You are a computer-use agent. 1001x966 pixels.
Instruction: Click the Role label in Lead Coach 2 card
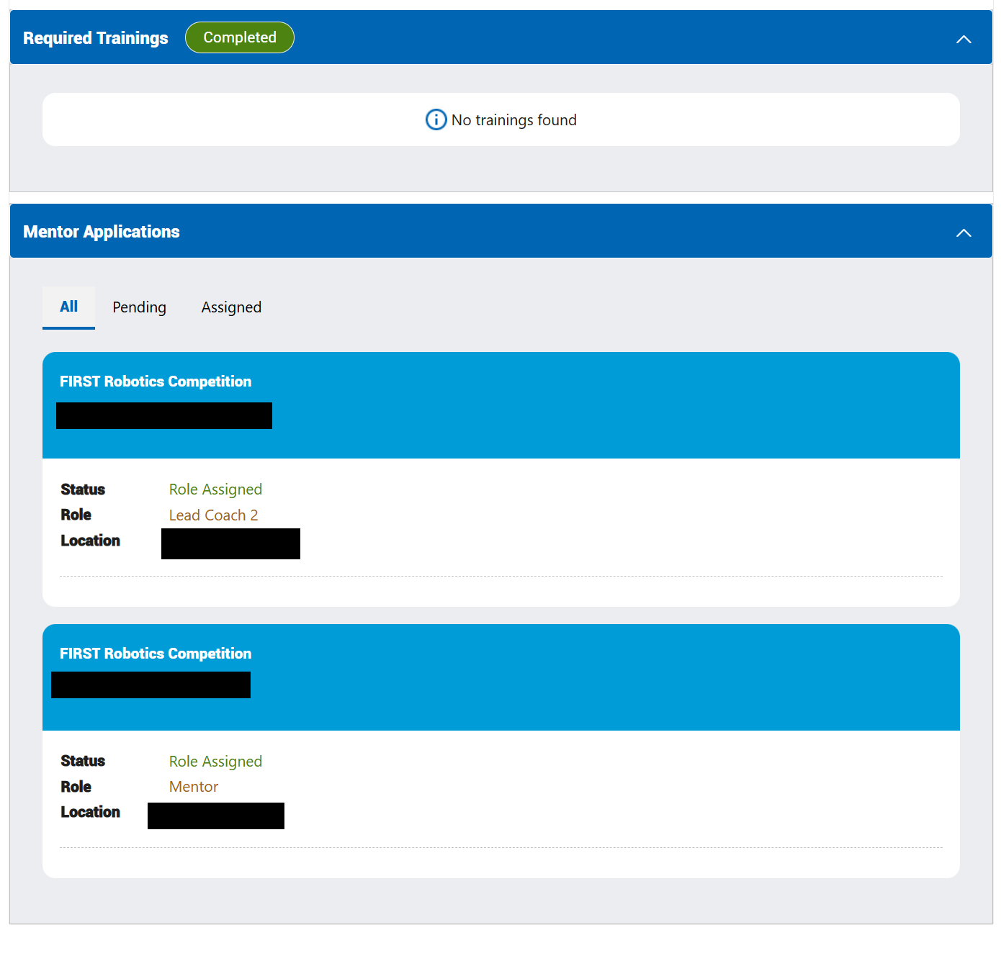pyautogui.click(x=76, y=515)
